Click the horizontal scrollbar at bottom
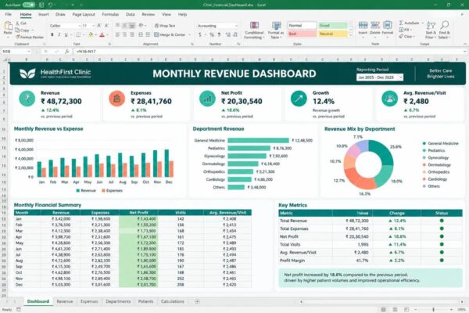 (381, 301)
